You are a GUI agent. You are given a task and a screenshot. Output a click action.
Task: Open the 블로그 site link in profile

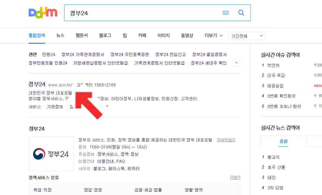click(99, 169)
